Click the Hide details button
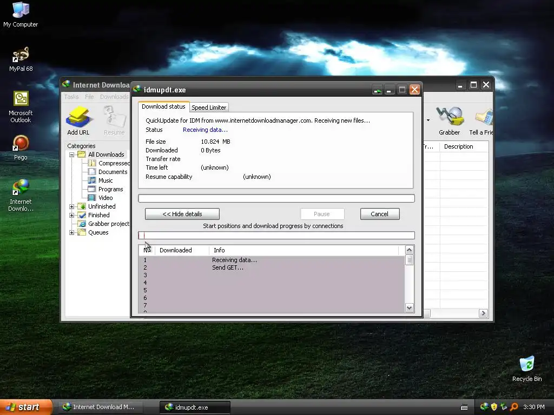The image size is (554, 415). [182, 214]
